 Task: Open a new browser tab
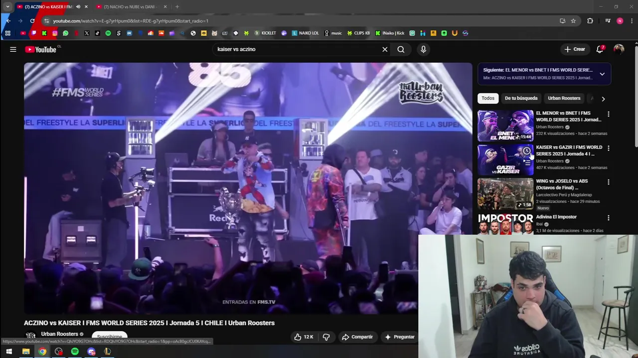(177, 6)
